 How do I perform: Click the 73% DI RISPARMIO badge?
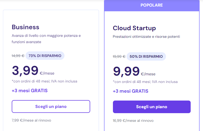[x=45, y=56]
